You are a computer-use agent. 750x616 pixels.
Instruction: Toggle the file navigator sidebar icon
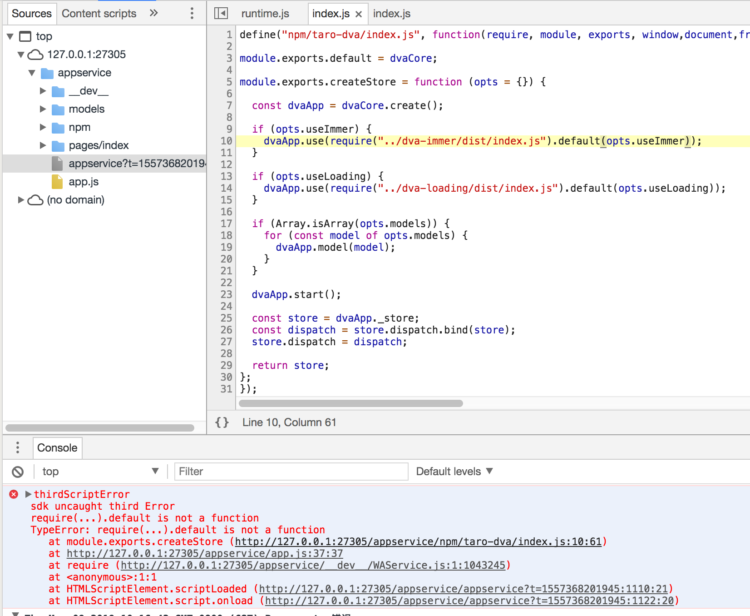[x=221, y=14]
